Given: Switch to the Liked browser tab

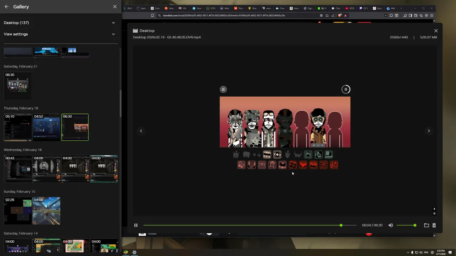Looking at the screenshot, I should pyautogui.click(x=170, y=8).
